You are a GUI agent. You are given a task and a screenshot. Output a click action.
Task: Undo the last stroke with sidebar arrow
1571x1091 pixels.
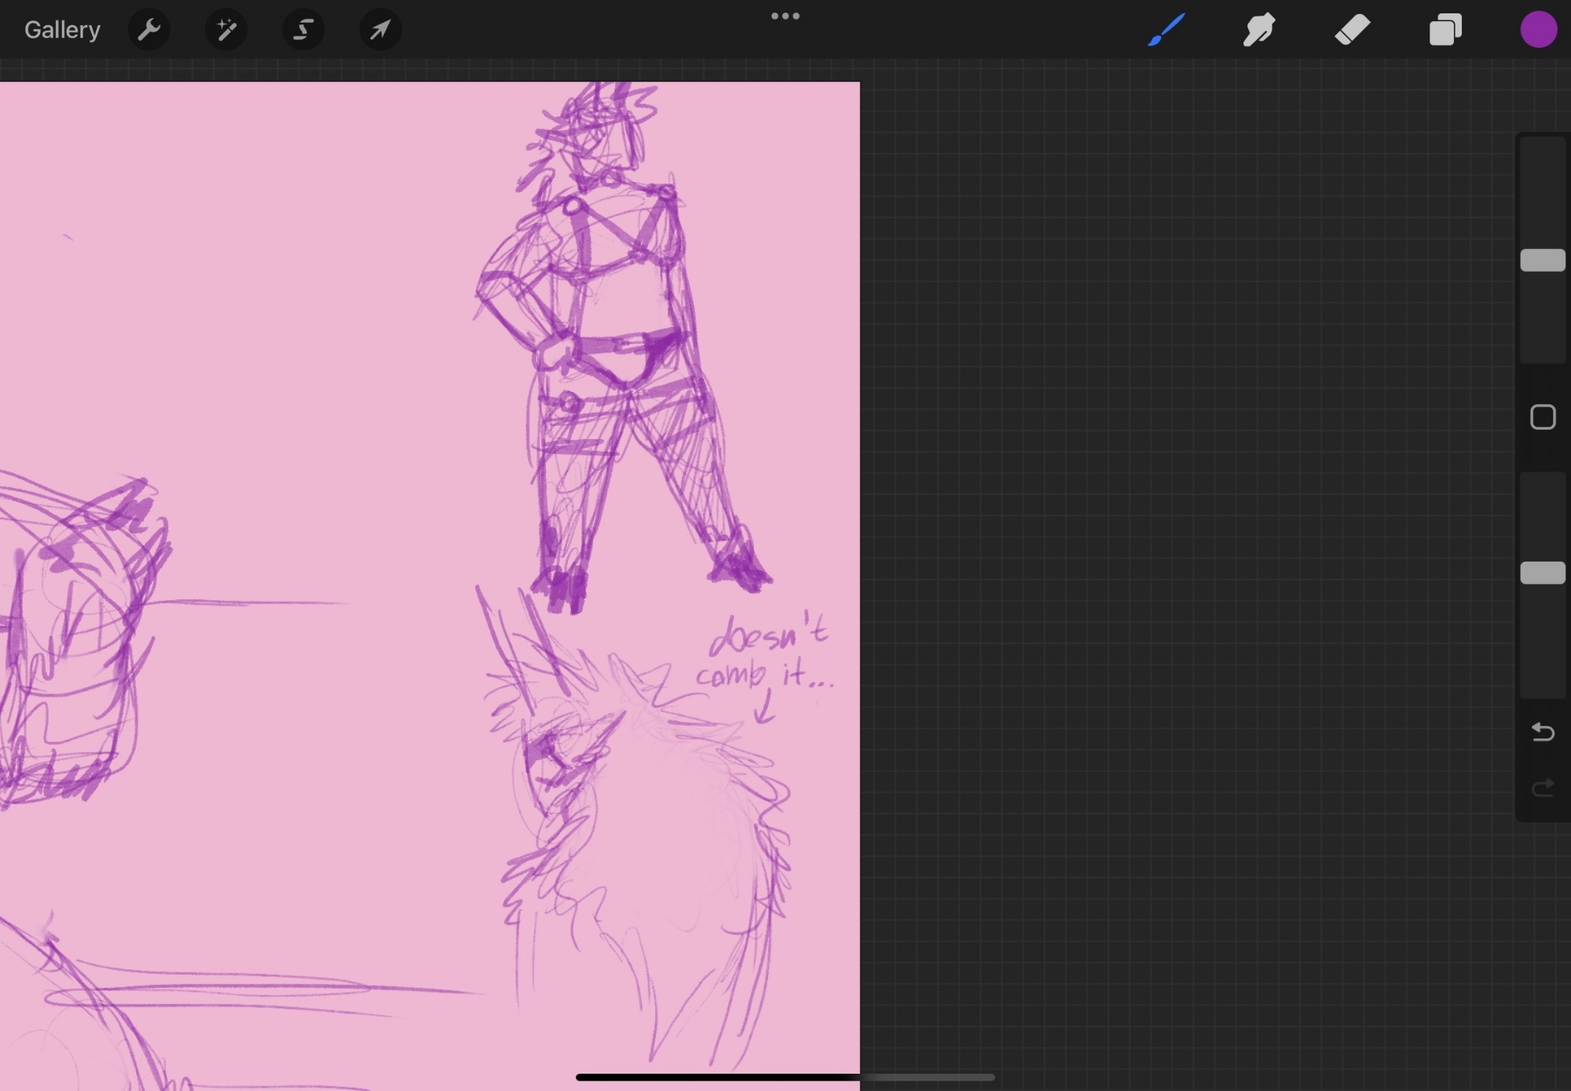click(x=1543, y=732)
